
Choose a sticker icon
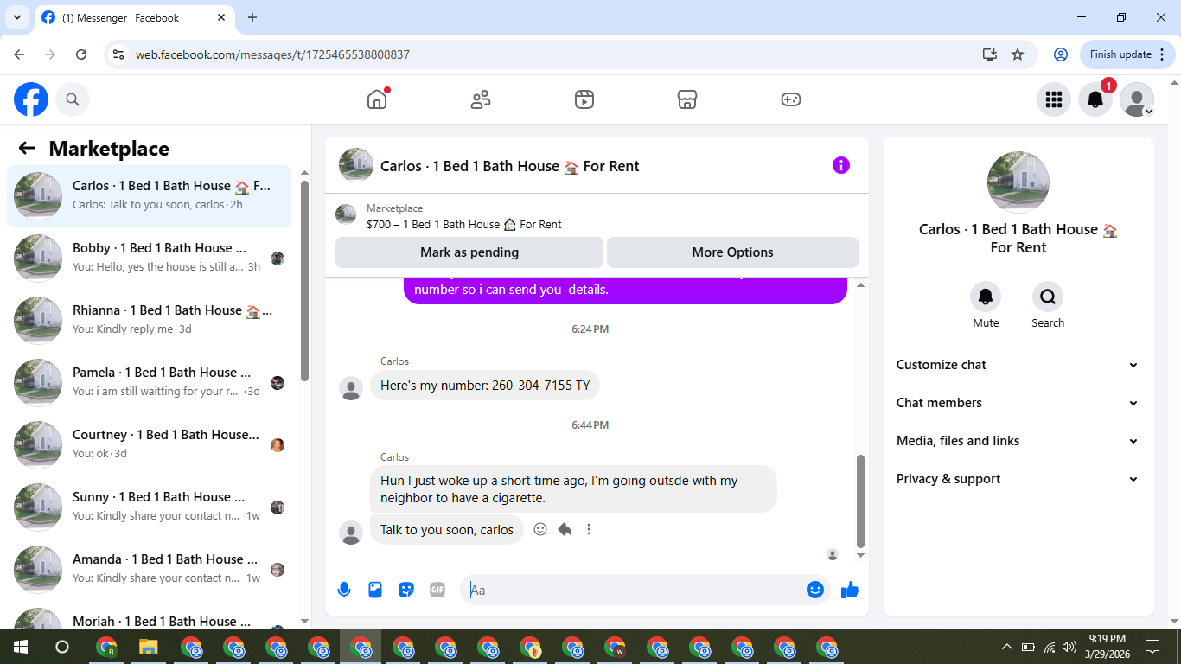[x=406, y=590]
